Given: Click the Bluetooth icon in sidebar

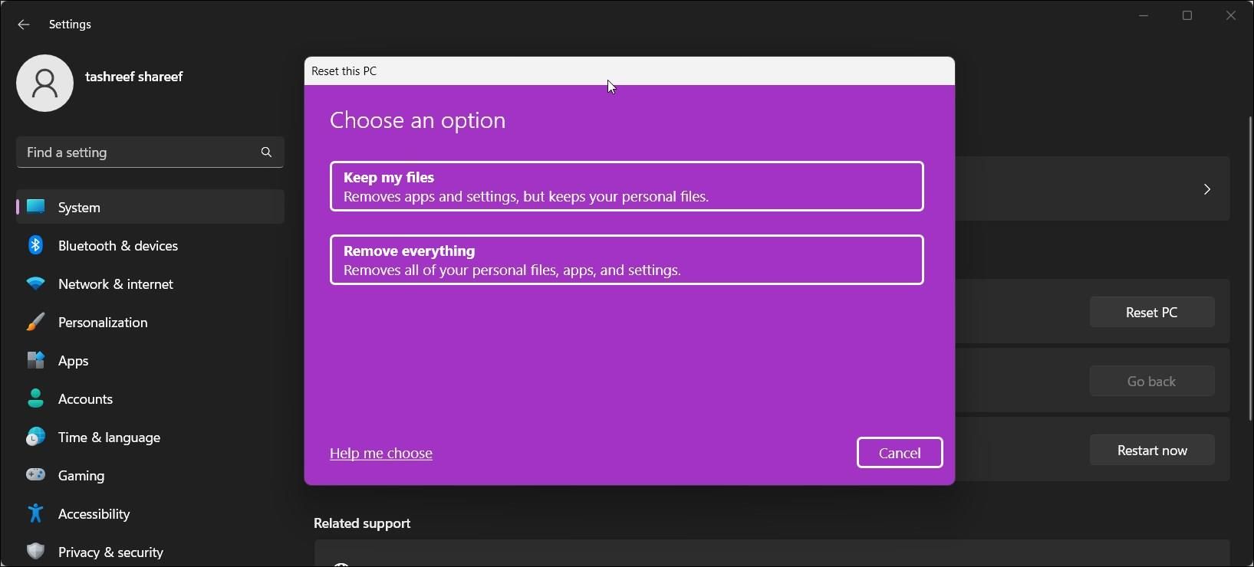Looking at the screenshot, I should (x=35, y=245).
